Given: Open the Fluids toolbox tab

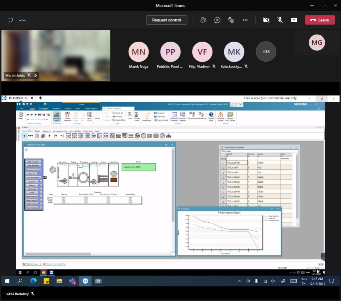Looking at the screenshot, I should coord(37,131).
